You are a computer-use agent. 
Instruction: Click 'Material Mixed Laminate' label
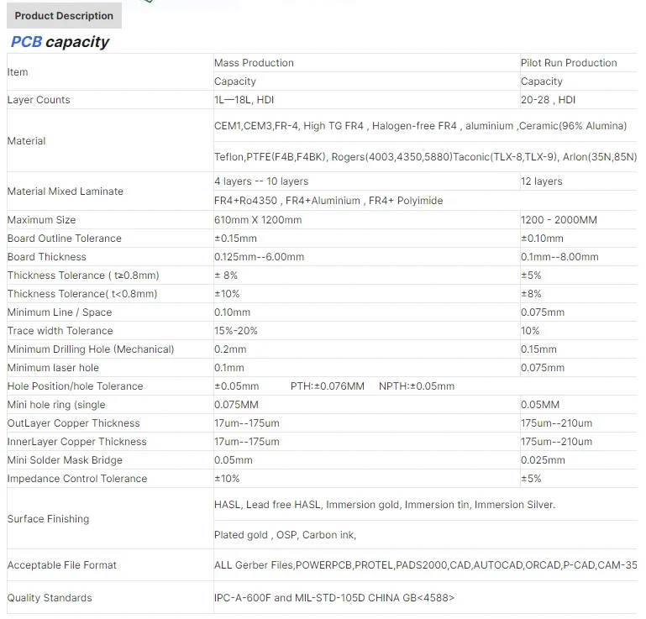click(x=66, y=191)
